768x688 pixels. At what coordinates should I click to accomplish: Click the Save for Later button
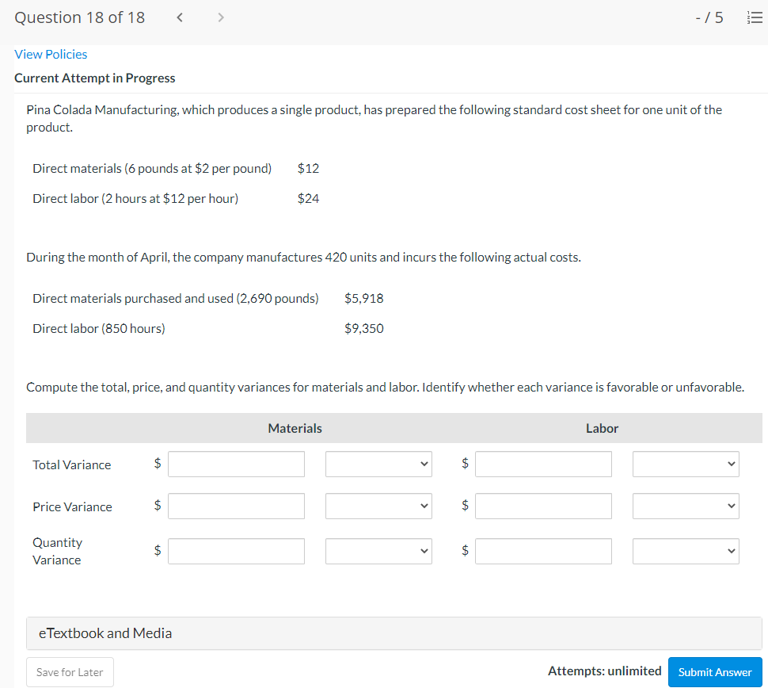tap(70, 671)
